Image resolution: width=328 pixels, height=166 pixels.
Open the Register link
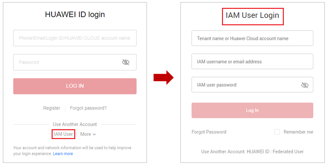[52, 108]
